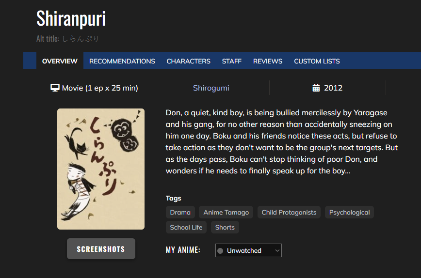The height and width of the screenshot is (278, 421).
Task: View the Reviews tab
Action: 268,61
